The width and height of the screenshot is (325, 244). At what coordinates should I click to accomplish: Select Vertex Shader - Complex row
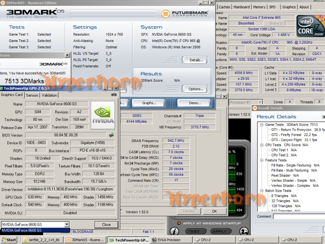click(295, 186)
